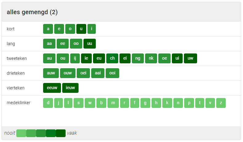Click the 'eeuw' four-letter tile
Image resolution: width=243 pixels, height=142 pixels.
click(x=52, y=88)
